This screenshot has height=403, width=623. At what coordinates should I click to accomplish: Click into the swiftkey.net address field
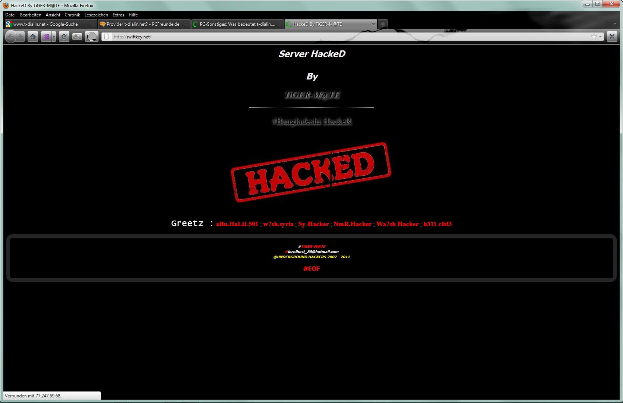tap(351, 37)
